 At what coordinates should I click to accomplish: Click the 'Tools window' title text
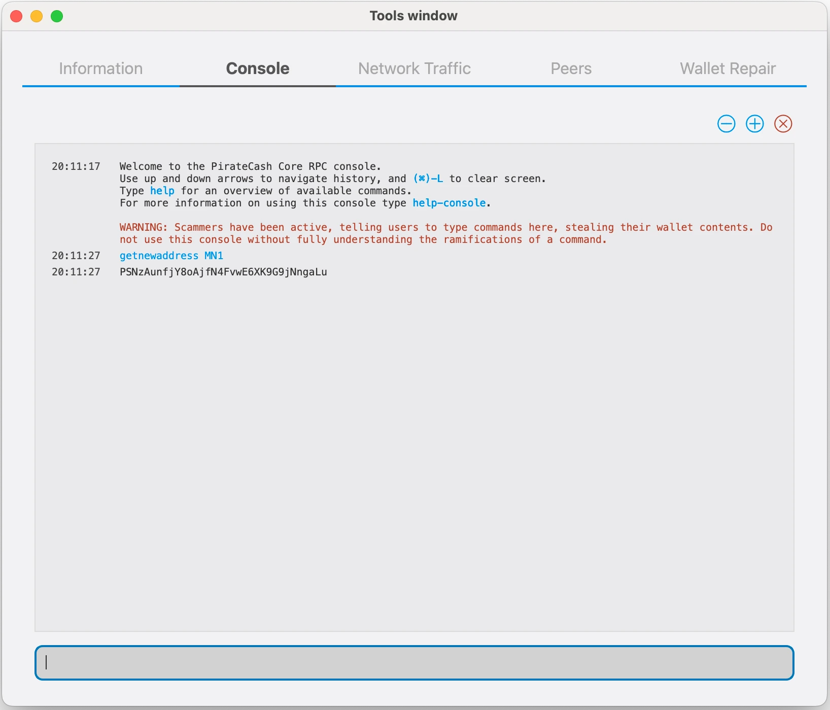click(x=413, y=16)
